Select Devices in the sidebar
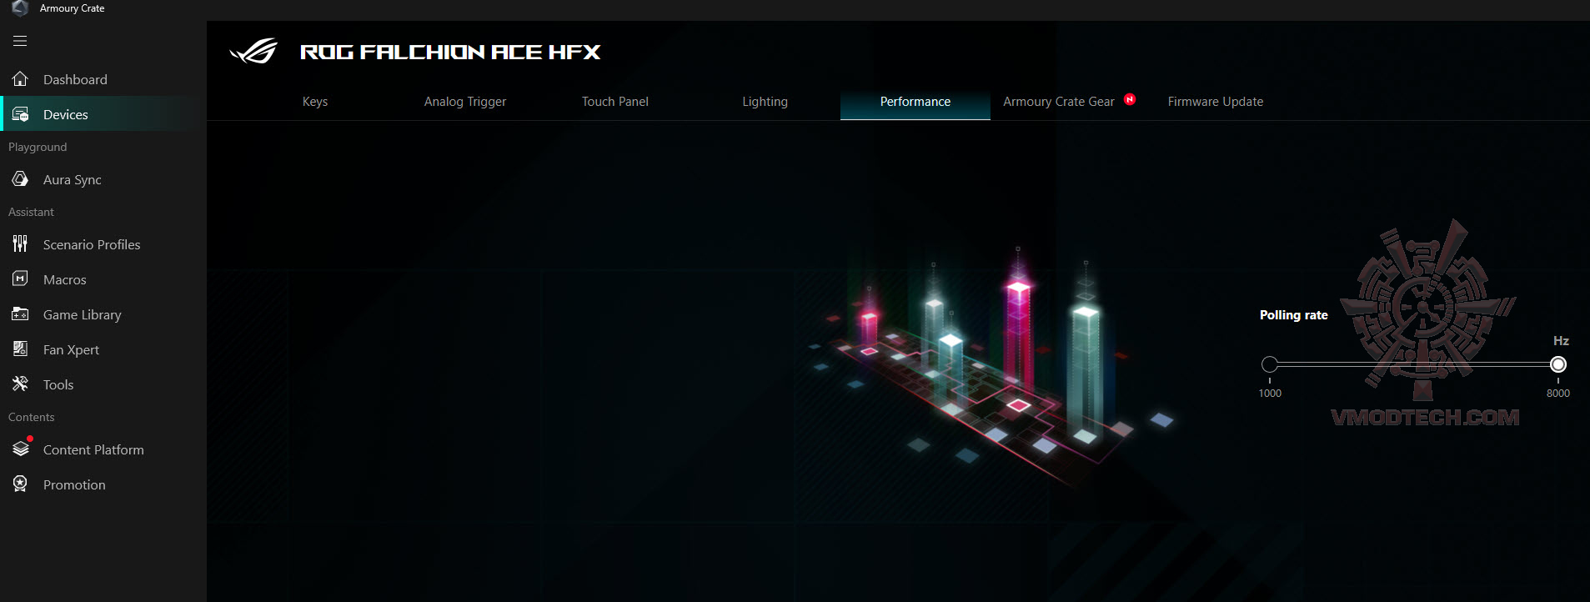The image size is (1590, 602). (x=103, y=114)
